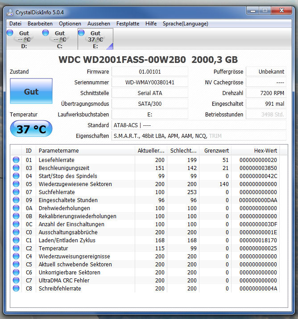Click the status orb for Aktuell schwebende Sektoren

(16, 264)
